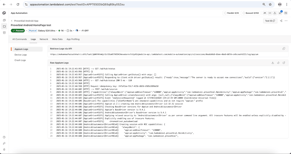Toggle dark mode for Raw Appium Logs
Screen dimensions: 291x154
278,63
